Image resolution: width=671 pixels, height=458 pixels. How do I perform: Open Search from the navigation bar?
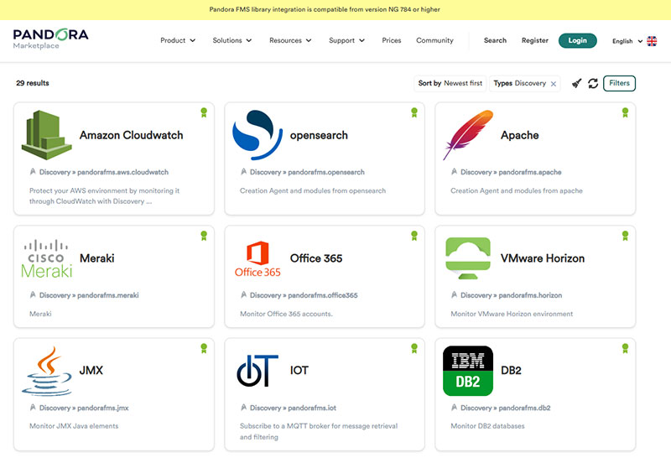coord(495,40)
